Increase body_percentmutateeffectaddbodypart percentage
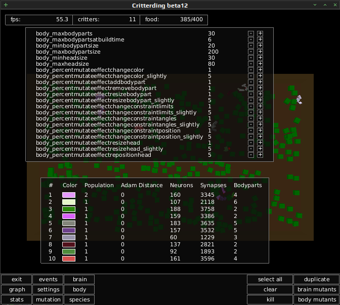 tap(260, 82)
